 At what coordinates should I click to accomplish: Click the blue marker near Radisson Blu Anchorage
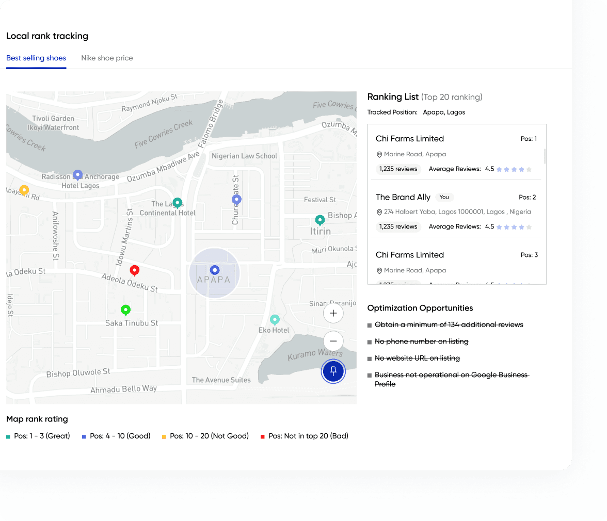(77, 175)
